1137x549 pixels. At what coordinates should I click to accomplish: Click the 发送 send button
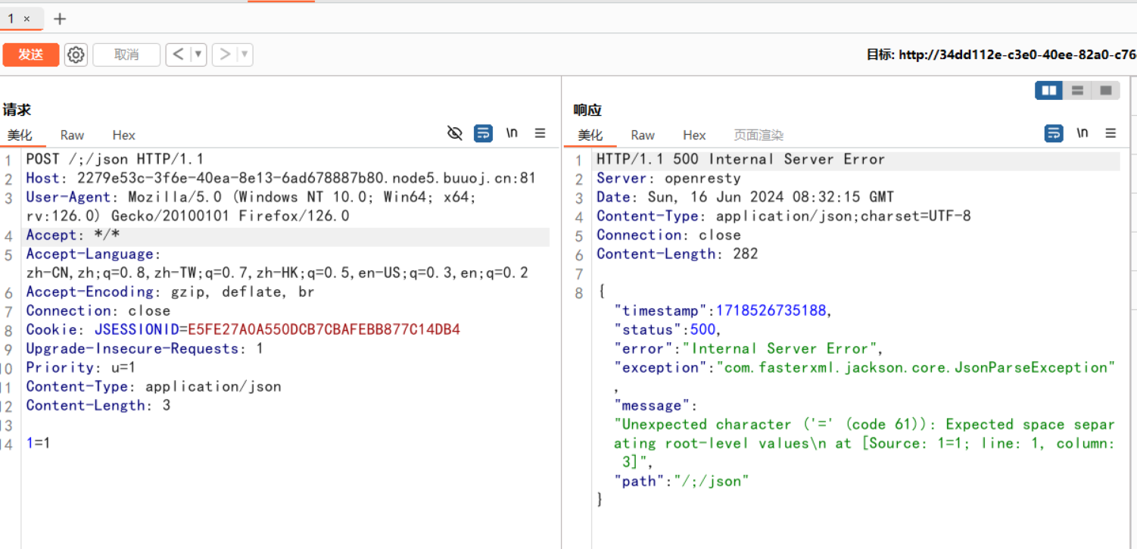pos(30,54)
